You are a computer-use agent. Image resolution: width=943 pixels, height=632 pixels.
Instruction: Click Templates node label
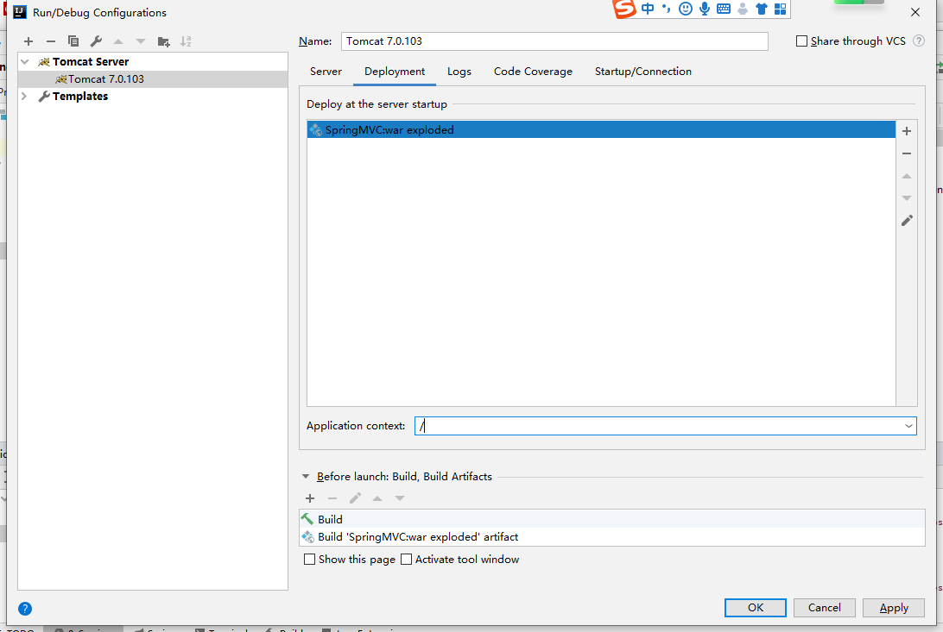(80, 96)
